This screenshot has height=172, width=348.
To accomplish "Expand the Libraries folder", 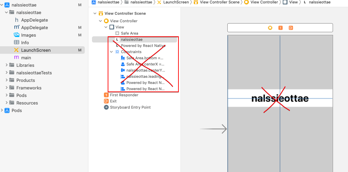I will click(6, 65).
